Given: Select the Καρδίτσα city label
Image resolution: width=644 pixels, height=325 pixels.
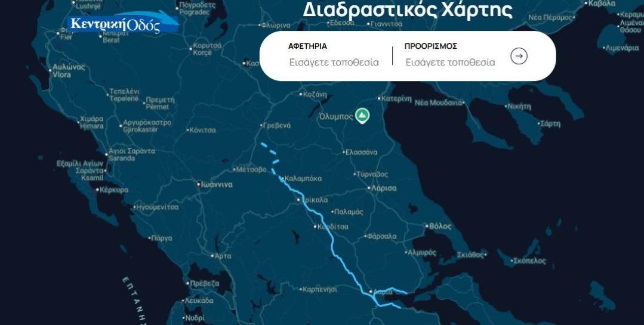Looking at the screenshot, I should 333,227.
